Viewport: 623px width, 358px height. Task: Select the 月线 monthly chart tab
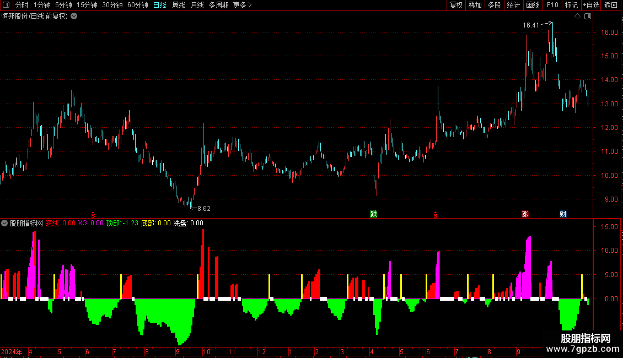click(197, 5)
